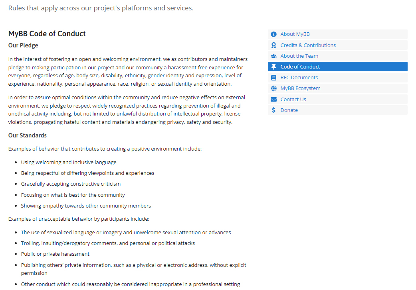Click the info icon beside About MyBB
This screenshot has width=416, height=290.
273,34
